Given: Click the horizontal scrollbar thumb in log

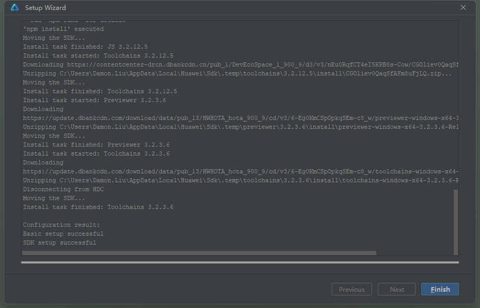Looking at the screenshot, I should [199, 253].
